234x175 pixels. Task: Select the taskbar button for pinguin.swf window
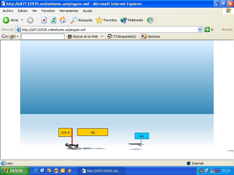click(101, 171)
